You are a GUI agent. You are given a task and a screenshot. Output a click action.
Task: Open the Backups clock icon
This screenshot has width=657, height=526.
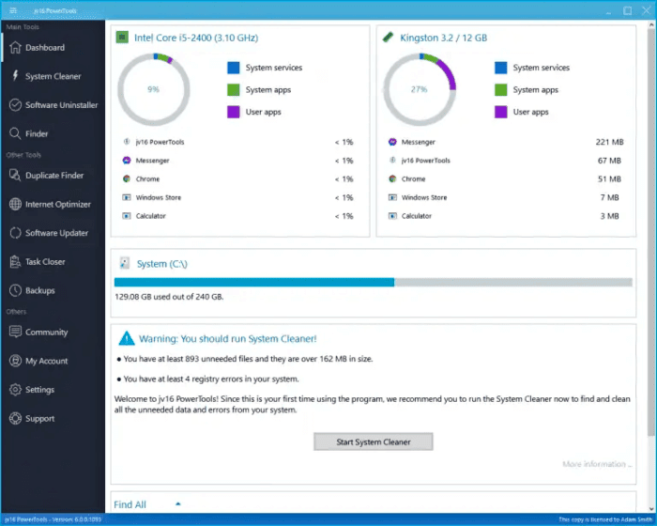[16, 290]
